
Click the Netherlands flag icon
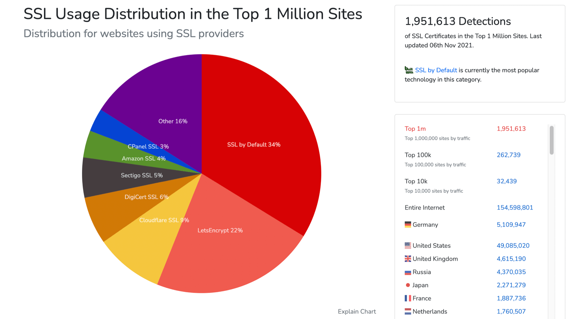point(408,312)
